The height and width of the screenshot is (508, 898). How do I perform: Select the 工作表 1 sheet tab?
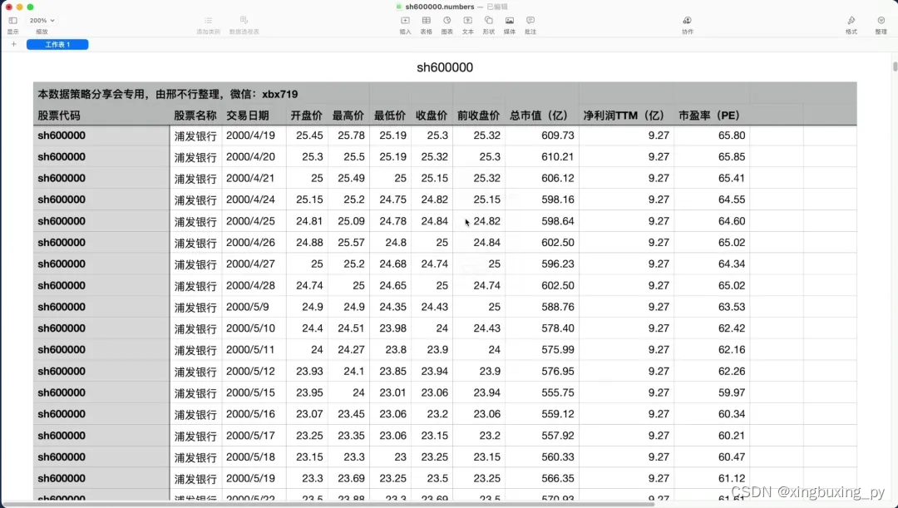(x=57, y=44)
